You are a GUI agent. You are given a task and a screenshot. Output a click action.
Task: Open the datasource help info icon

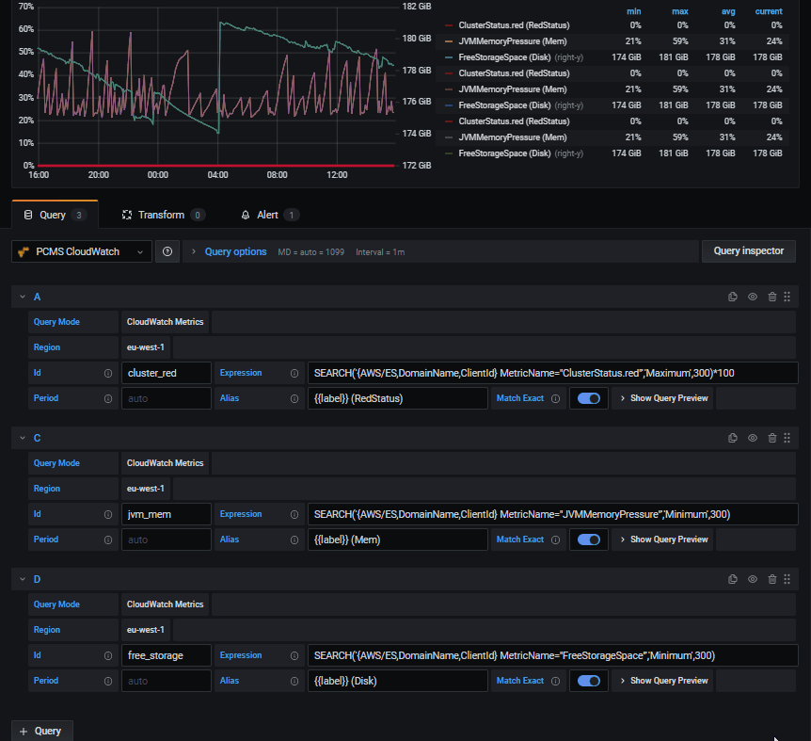(x=167, y=251)
